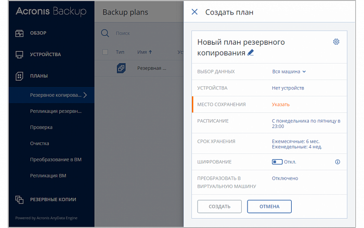The image size is (364, 228).
Task: Click Указать link for save location
Action: [x=280, y=105]
